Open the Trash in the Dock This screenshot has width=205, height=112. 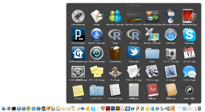[199, 108]
